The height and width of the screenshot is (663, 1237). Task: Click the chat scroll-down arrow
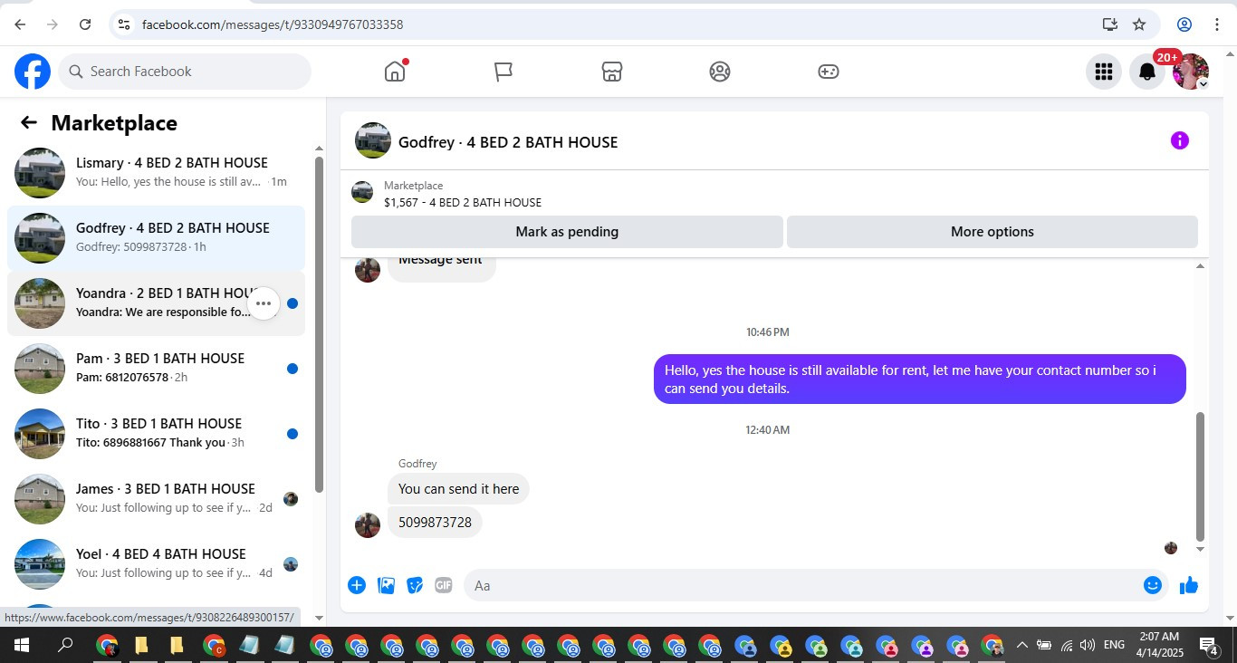click(1201, 549)
